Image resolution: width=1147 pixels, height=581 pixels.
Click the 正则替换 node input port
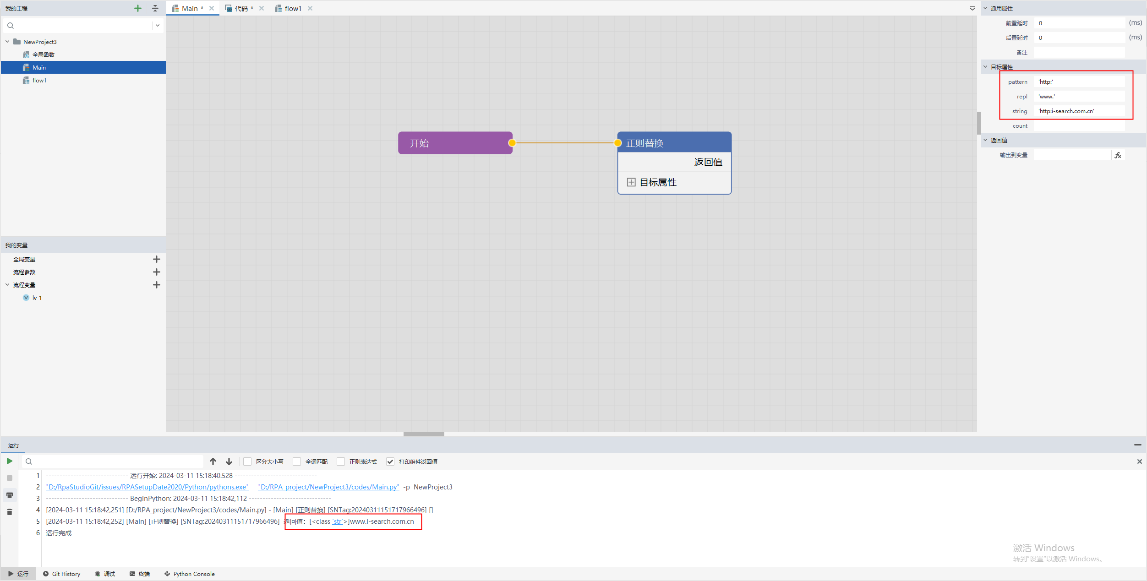tap(618, 143)
